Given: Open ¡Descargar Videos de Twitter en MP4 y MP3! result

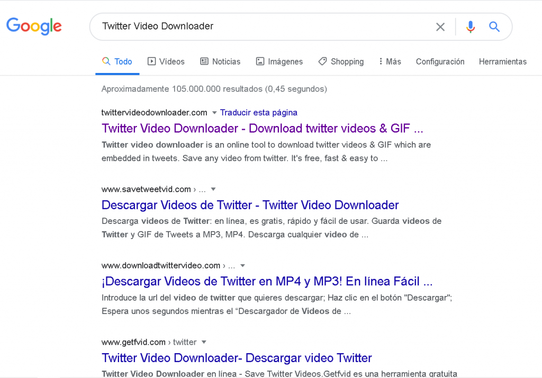Looking at the screenshot, I should (x=267, y=281).
